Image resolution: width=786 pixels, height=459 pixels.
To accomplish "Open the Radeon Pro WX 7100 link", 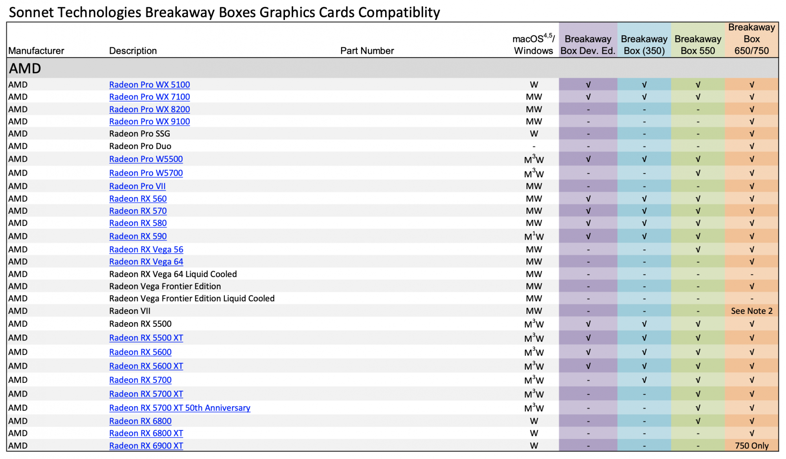I will 149,97.
